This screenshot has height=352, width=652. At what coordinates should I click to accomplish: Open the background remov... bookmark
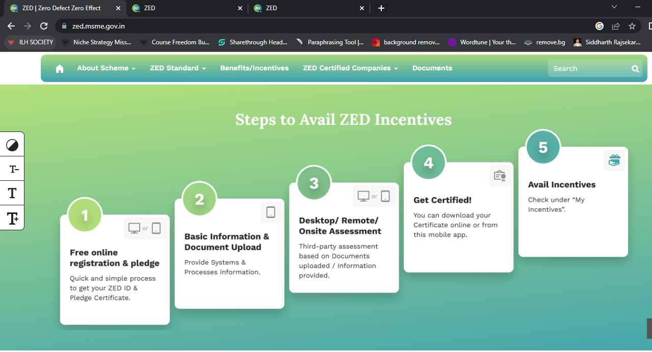click(x=406, y=42)
